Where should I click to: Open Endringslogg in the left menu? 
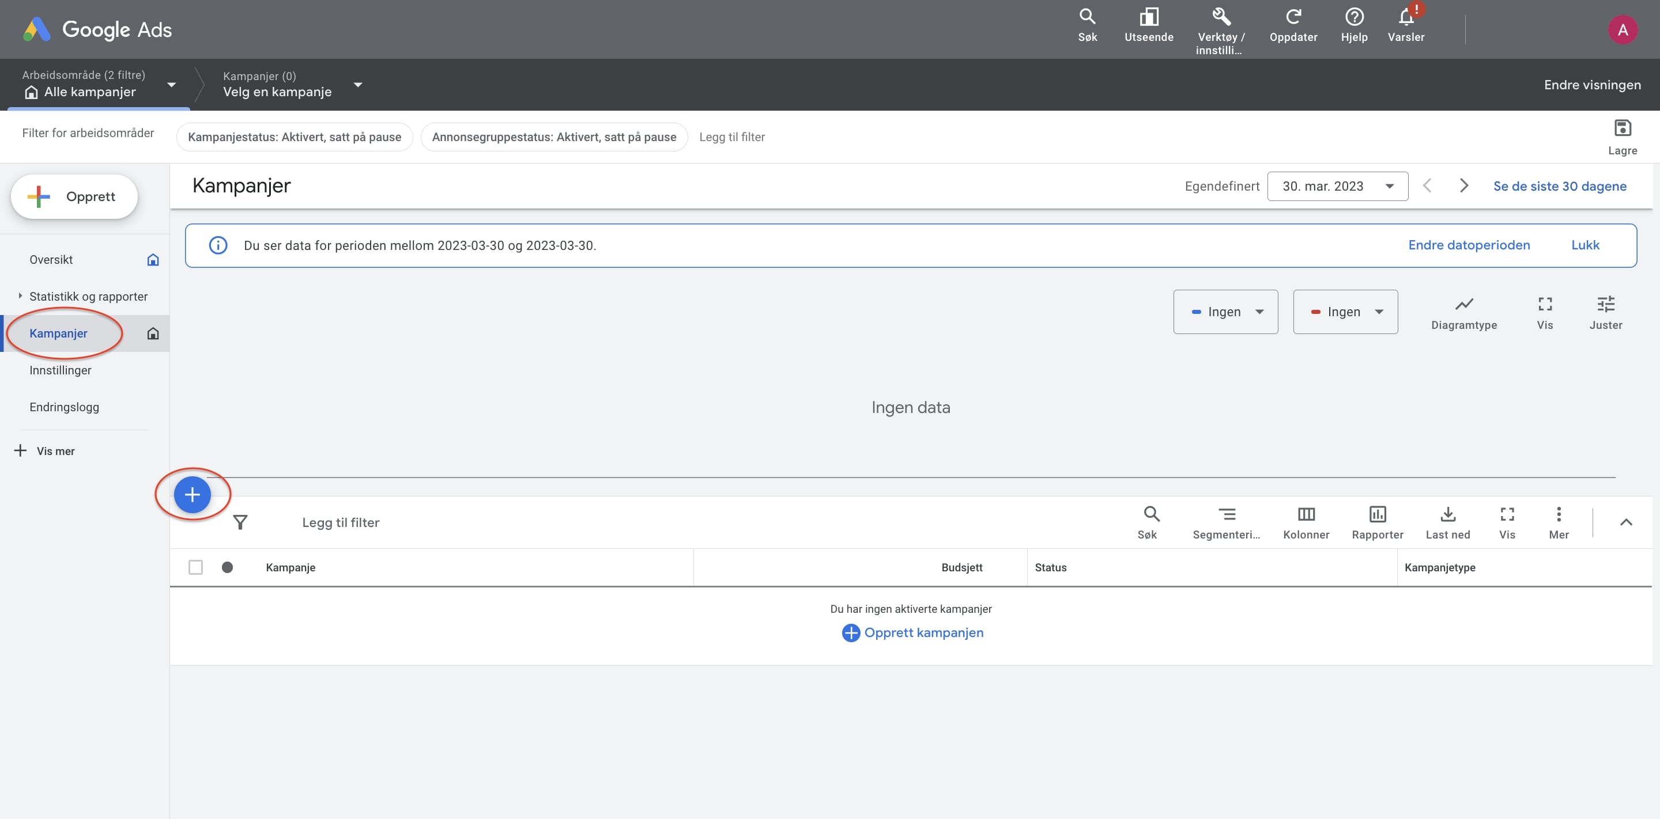[65, 407]
